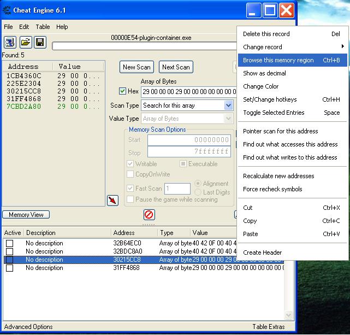Choose Create Header
This screenshot has height=335, width=350.
point(293,252)
